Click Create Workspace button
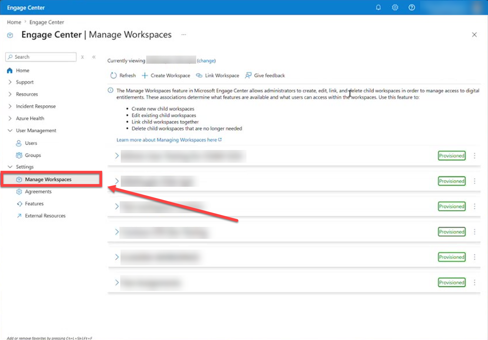 166,76
